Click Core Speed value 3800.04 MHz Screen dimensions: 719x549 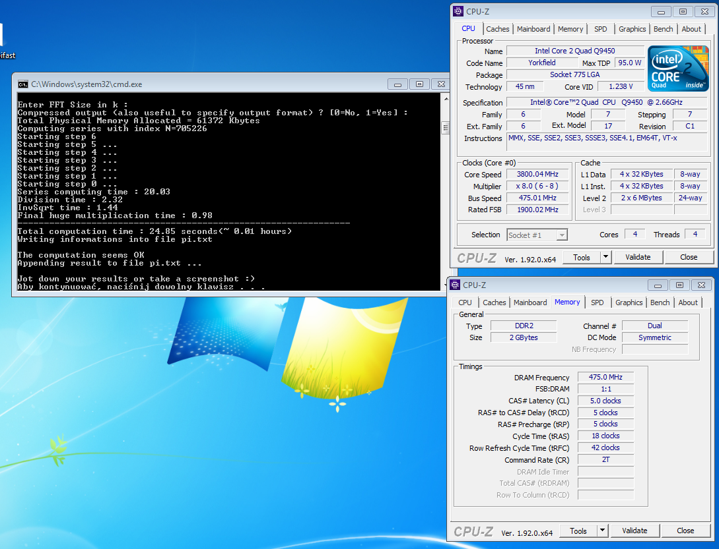pyautogui.click(x=537, y=174)
